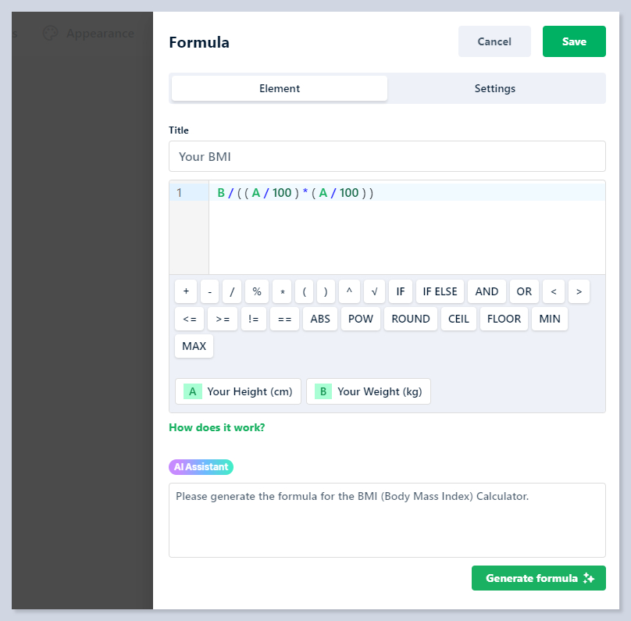Cancel formula editing
The width and height of the screenshot is (631, 621).
pyautogui.click(x=494, y=41)
